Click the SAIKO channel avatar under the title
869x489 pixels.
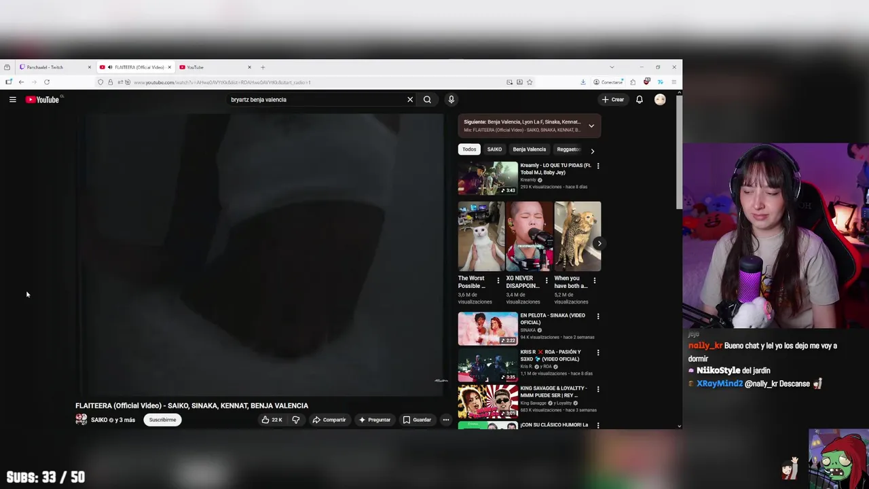point(81,420)
